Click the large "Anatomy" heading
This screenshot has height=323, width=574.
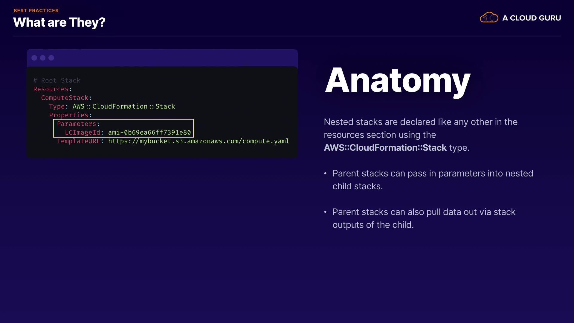click(x=398, y=81)
